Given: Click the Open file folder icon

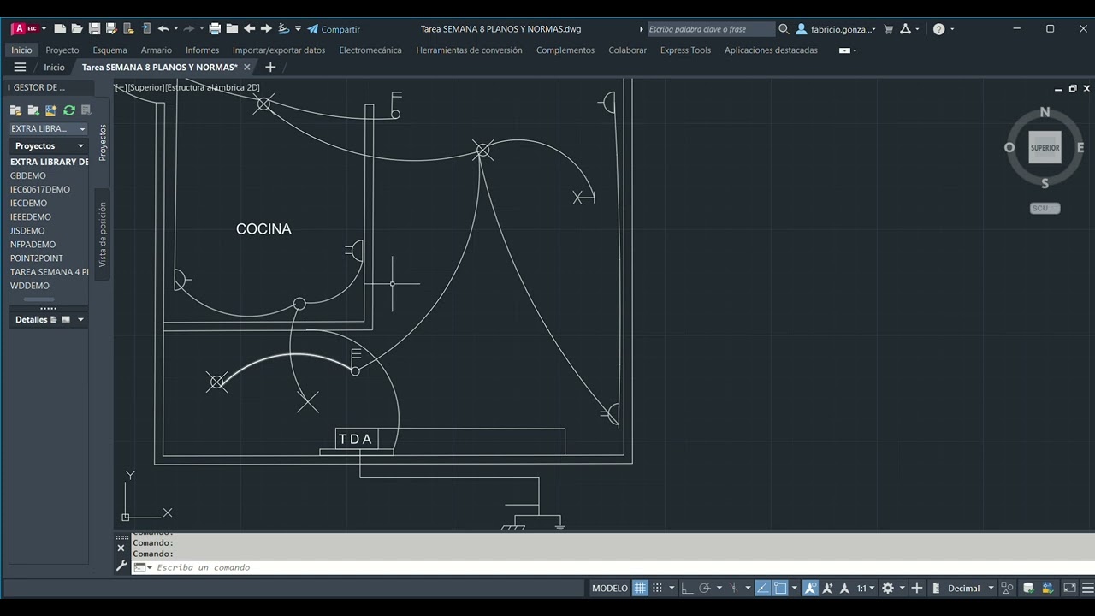Looking at the screenshot, I should (x=77, y=29).
